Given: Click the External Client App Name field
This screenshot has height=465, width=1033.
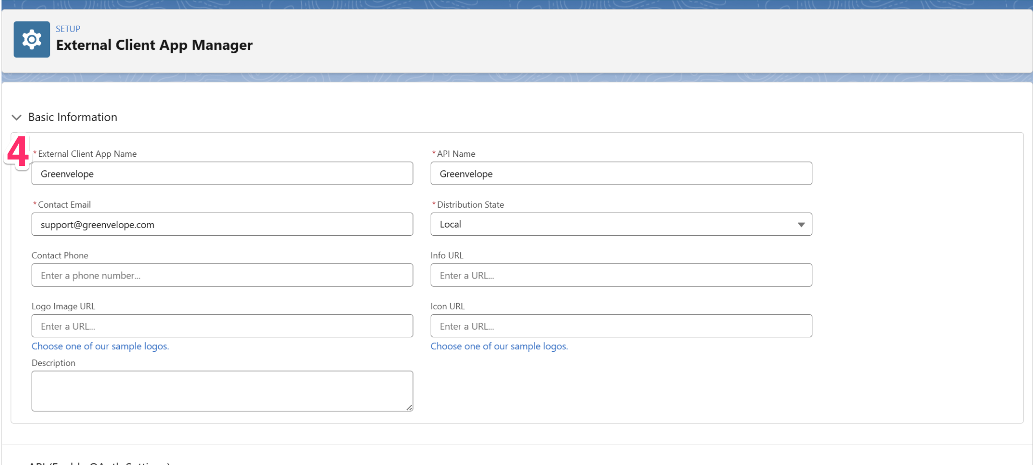Looking at the screenshot, I should coord(222,173).
